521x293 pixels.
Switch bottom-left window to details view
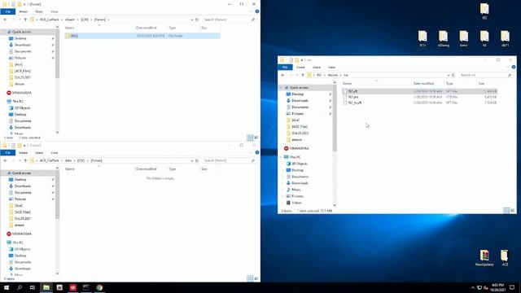[250, 278]
